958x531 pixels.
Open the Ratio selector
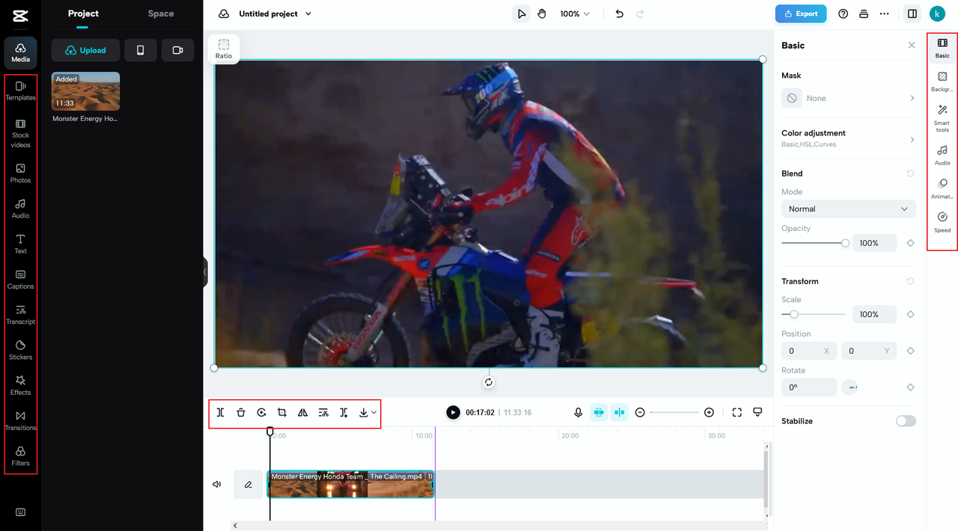pyautogui.click(x=224, y=49)
